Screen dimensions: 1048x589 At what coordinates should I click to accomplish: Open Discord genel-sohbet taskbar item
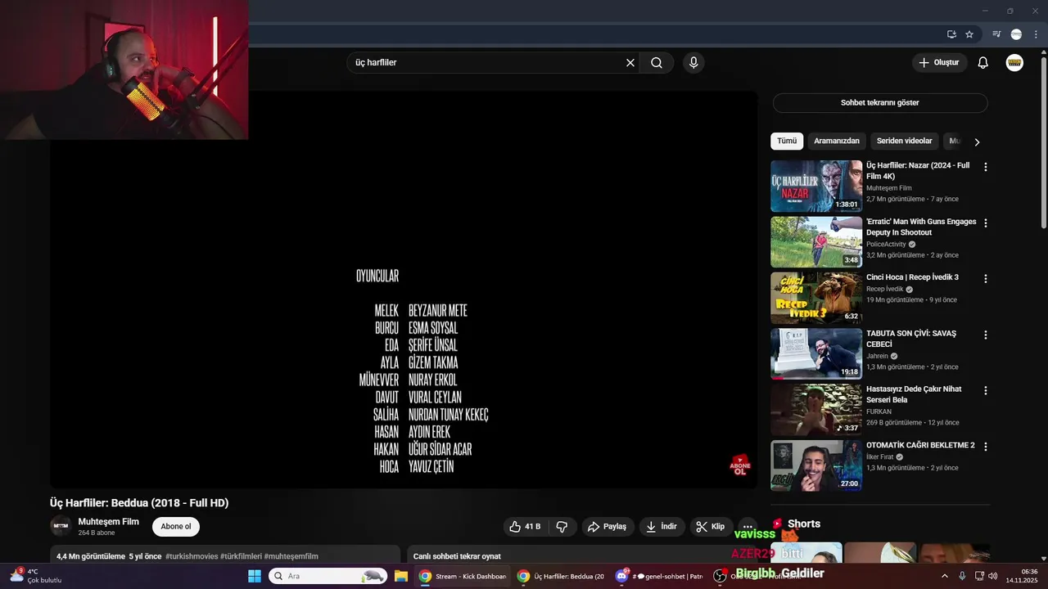(659, 576)
